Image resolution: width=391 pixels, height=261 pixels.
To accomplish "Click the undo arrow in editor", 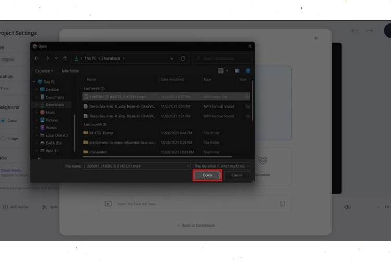I will [355, 31].
